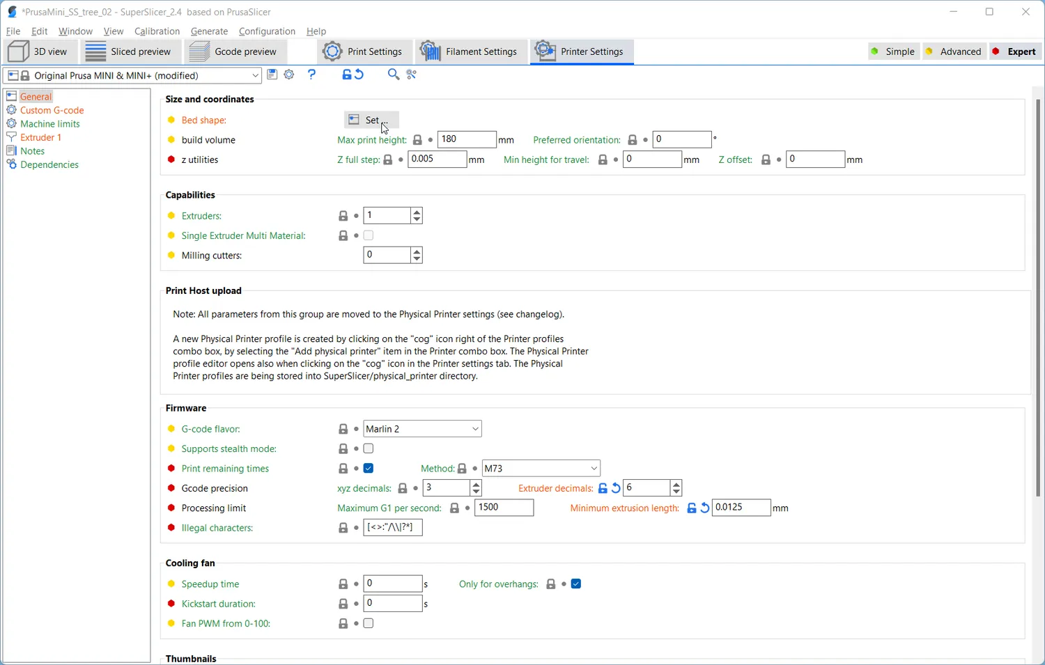This screenshot has height=665, width=1045.
Task: Click the unlocked lock beside Minimum extrusion length
Action: click(x=692, y=508)
